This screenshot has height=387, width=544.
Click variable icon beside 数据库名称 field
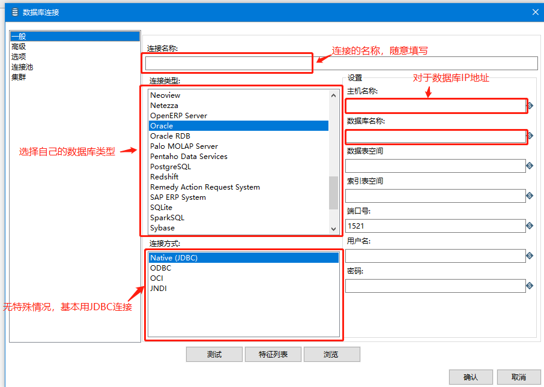[x=530, y=136]
